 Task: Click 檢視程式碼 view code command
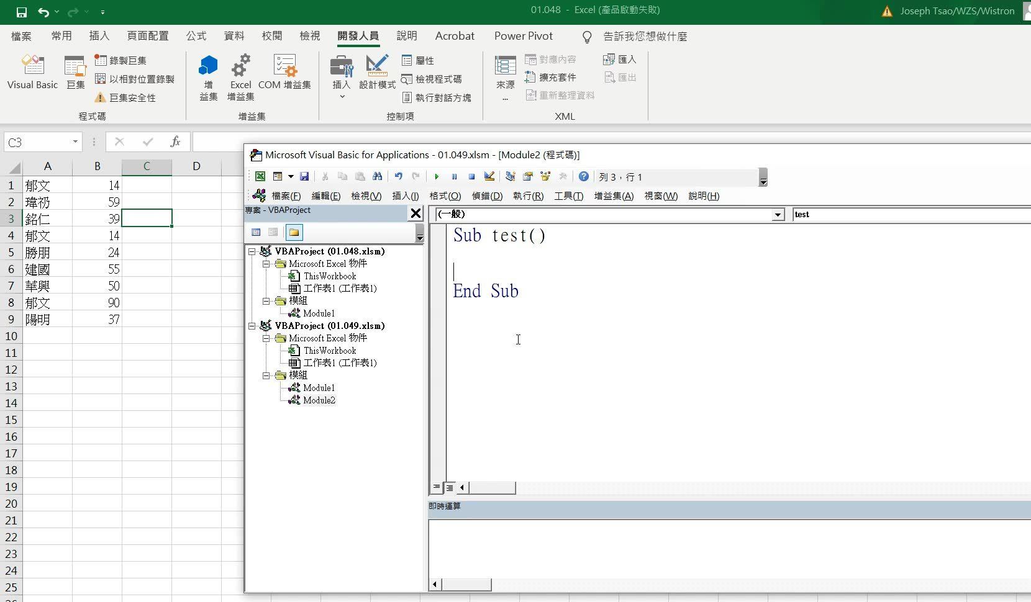click(432, 79)
